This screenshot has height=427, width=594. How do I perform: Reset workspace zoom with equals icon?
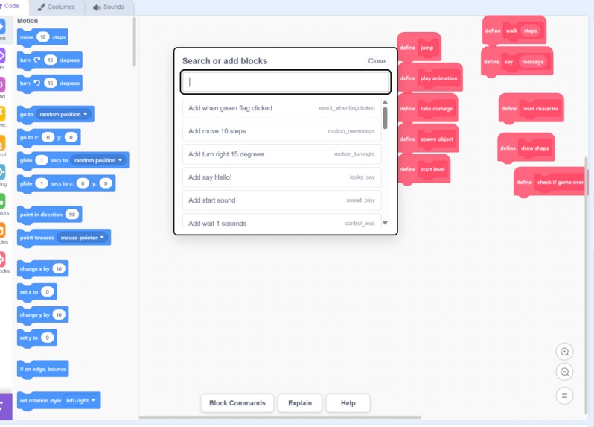[564, 396]
